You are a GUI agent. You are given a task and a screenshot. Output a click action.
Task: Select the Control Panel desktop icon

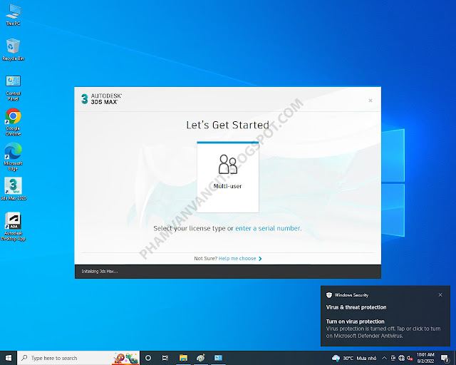pos(13,88)
